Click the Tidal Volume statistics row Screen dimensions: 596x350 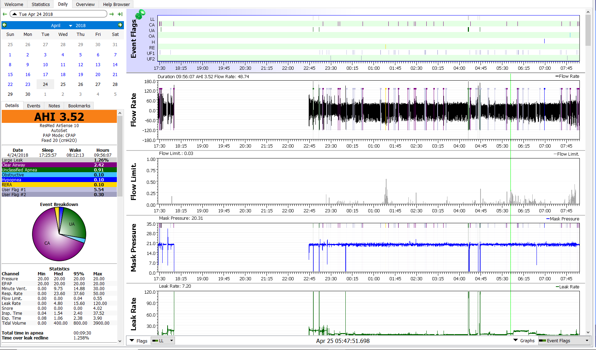(x=59, y=323)
